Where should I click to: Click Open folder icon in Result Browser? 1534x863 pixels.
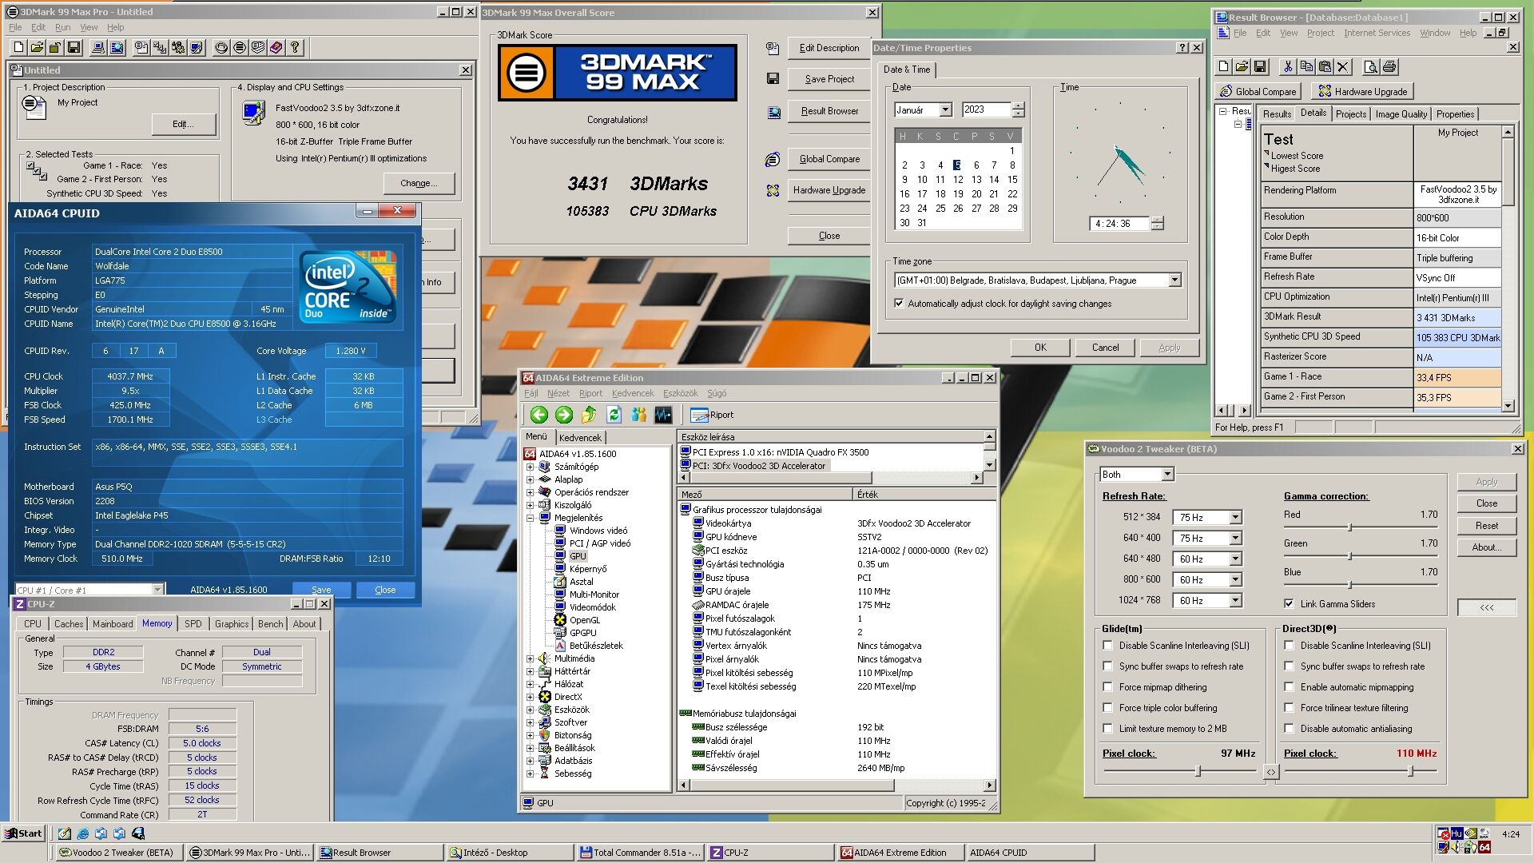pyautogui.click(x=1242, y=67)
